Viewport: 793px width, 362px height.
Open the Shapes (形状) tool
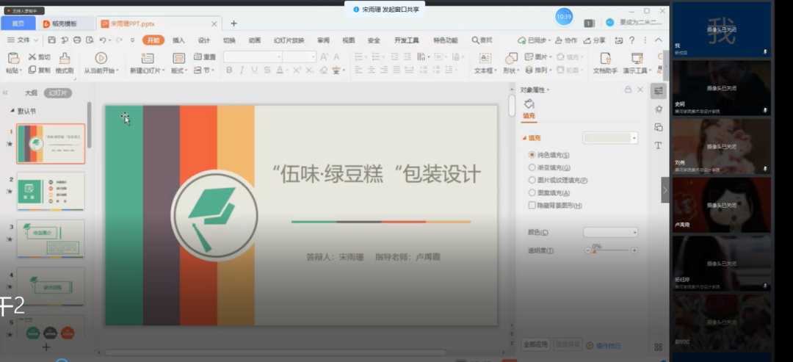click(509, 59)
